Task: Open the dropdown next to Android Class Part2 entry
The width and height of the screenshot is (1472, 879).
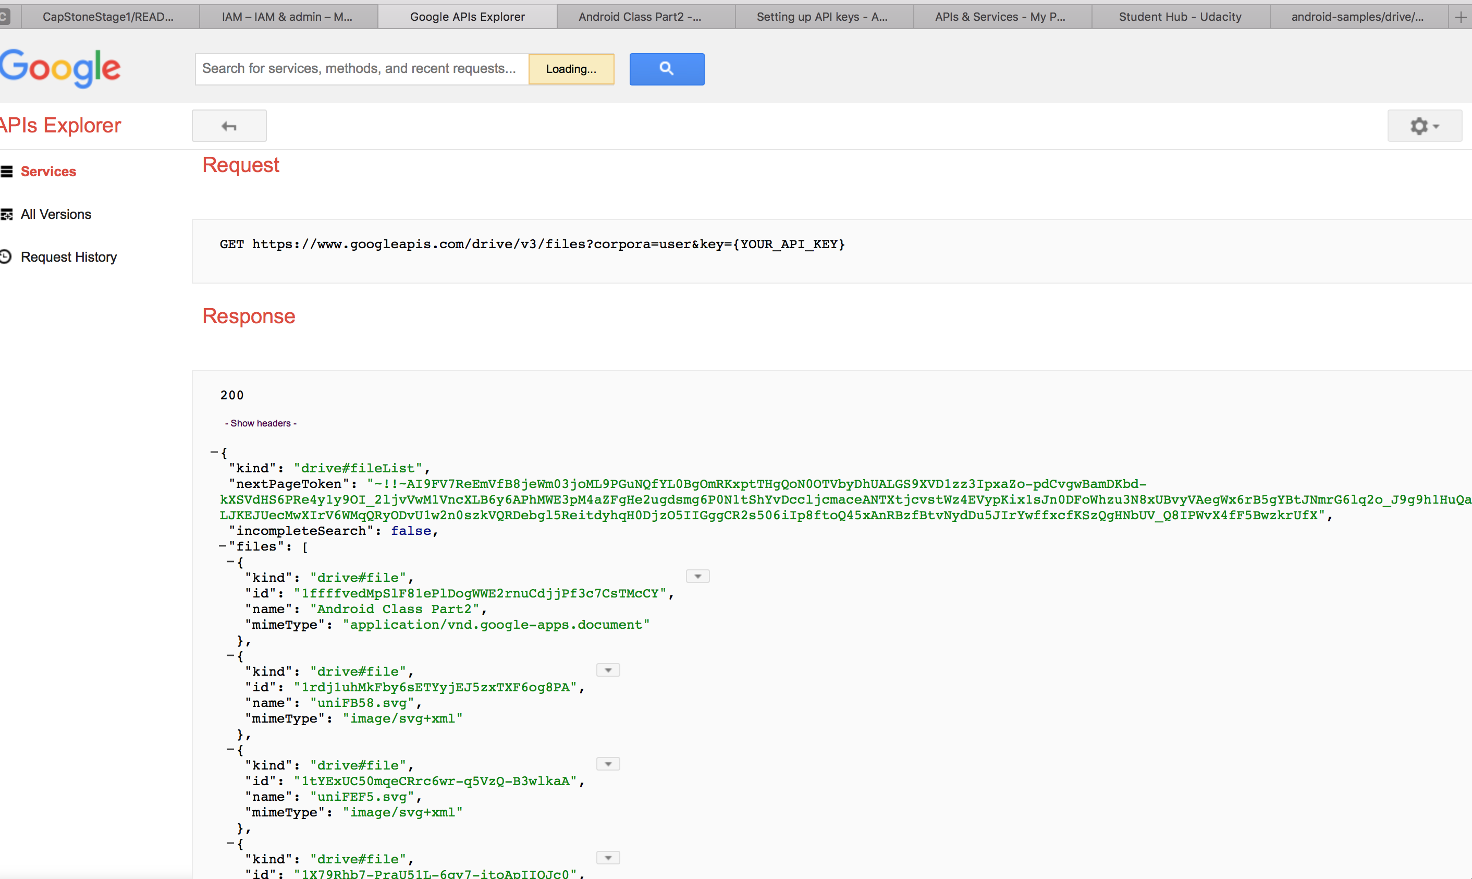Action: [x=697, y=575]
